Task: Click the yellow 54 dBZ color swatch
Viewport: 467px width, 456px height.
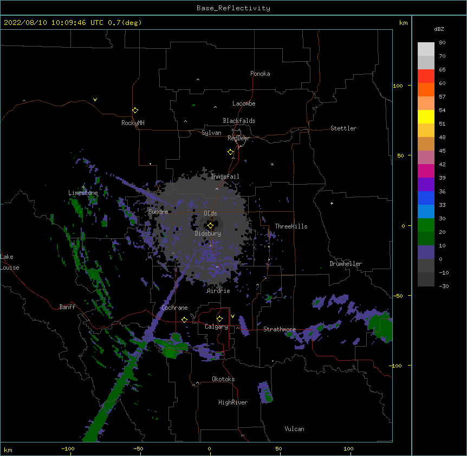Action: [x=426, y=116]
